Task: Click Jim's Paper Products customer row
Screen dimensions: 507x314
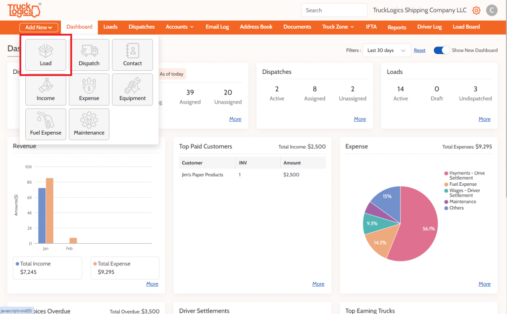Action: tap(252, 175)
